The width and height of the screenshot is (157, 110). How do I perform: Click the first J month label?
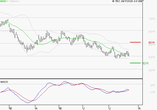coord(84,108)
